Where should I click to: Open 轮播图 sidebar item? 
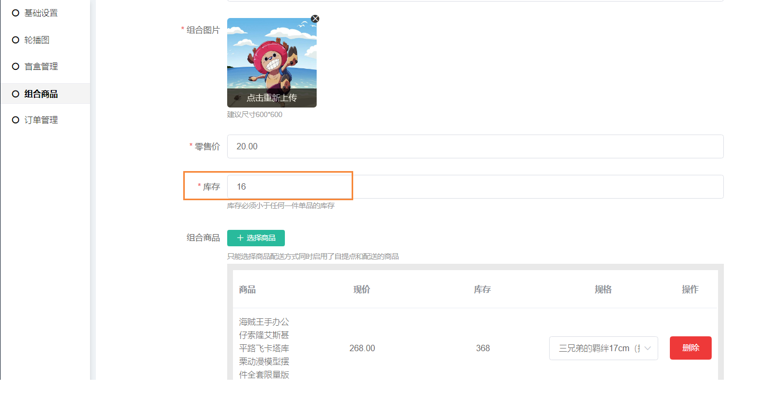coord(37,40)
